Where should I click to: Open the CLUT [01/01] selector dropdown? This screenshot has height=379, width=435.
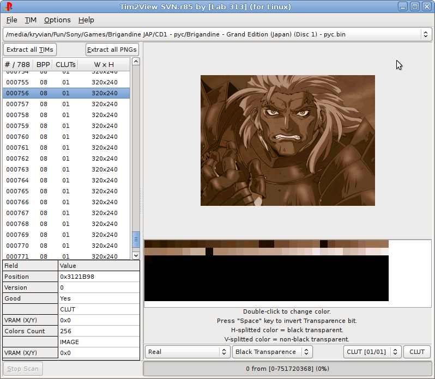tap(372, 352)
